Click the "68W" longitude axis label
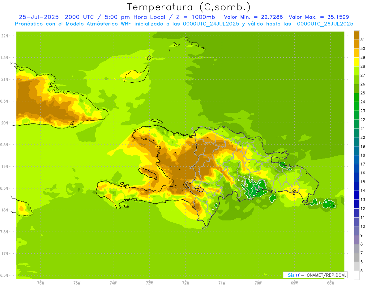This screenshot has height=287, width=371. pyautogui.click(x=330, y=283)
